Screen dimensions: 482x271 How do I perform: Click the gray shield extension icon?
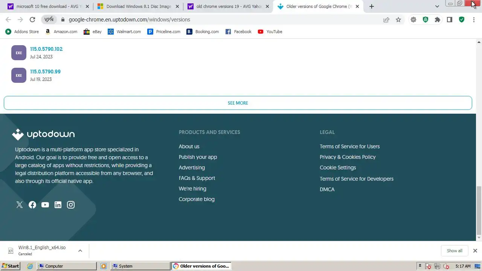(413, 20)
